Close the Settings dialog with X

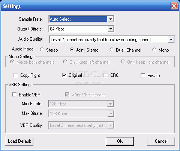(x=174, y=6)
